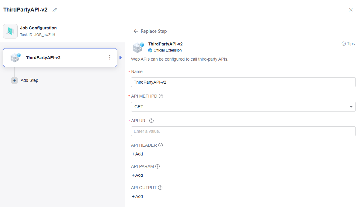
Task: Click the Name input field
Action: pos(243,82)
